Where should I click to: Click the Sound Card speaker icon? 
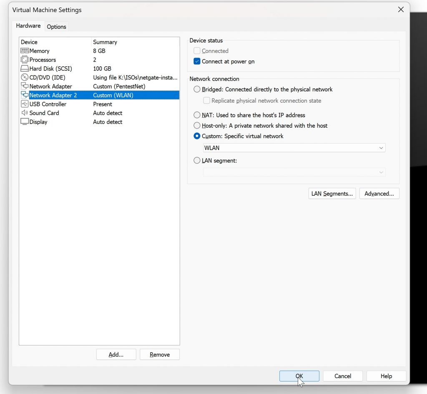coord(25,113)
